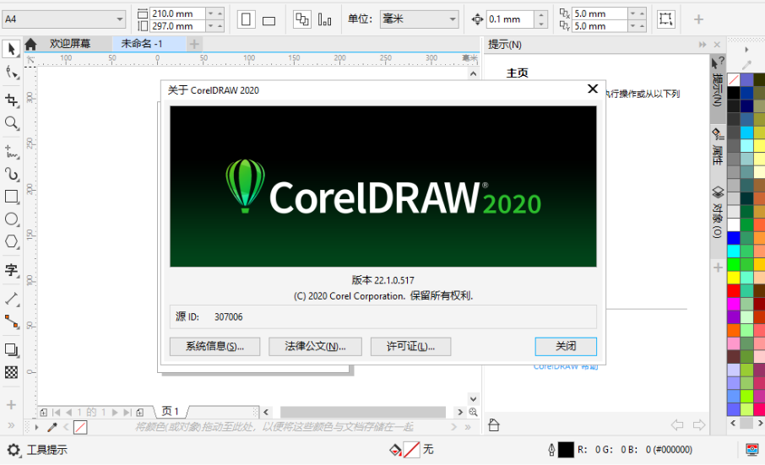This screenshot has height=465, width=765.
Task: Open page height 297.0 mm dropdown arrow
Action: coord(211,26)
